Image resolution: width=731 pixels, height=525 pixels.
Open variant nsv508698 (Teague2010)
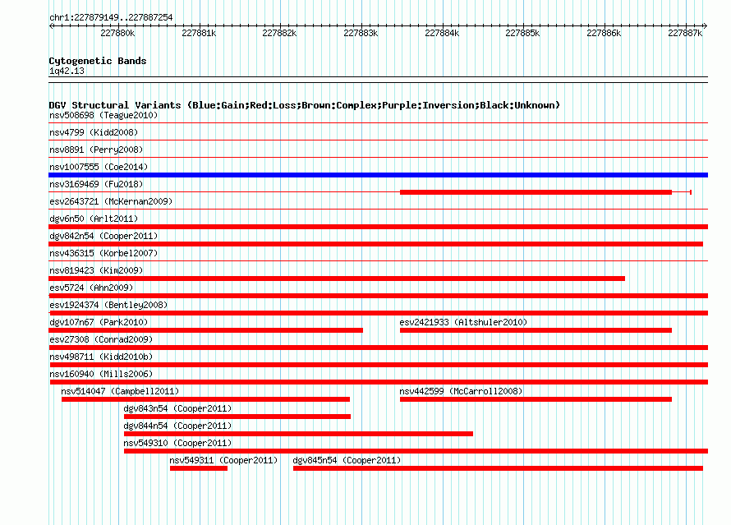pyautogui.click(x=103, y=115)
